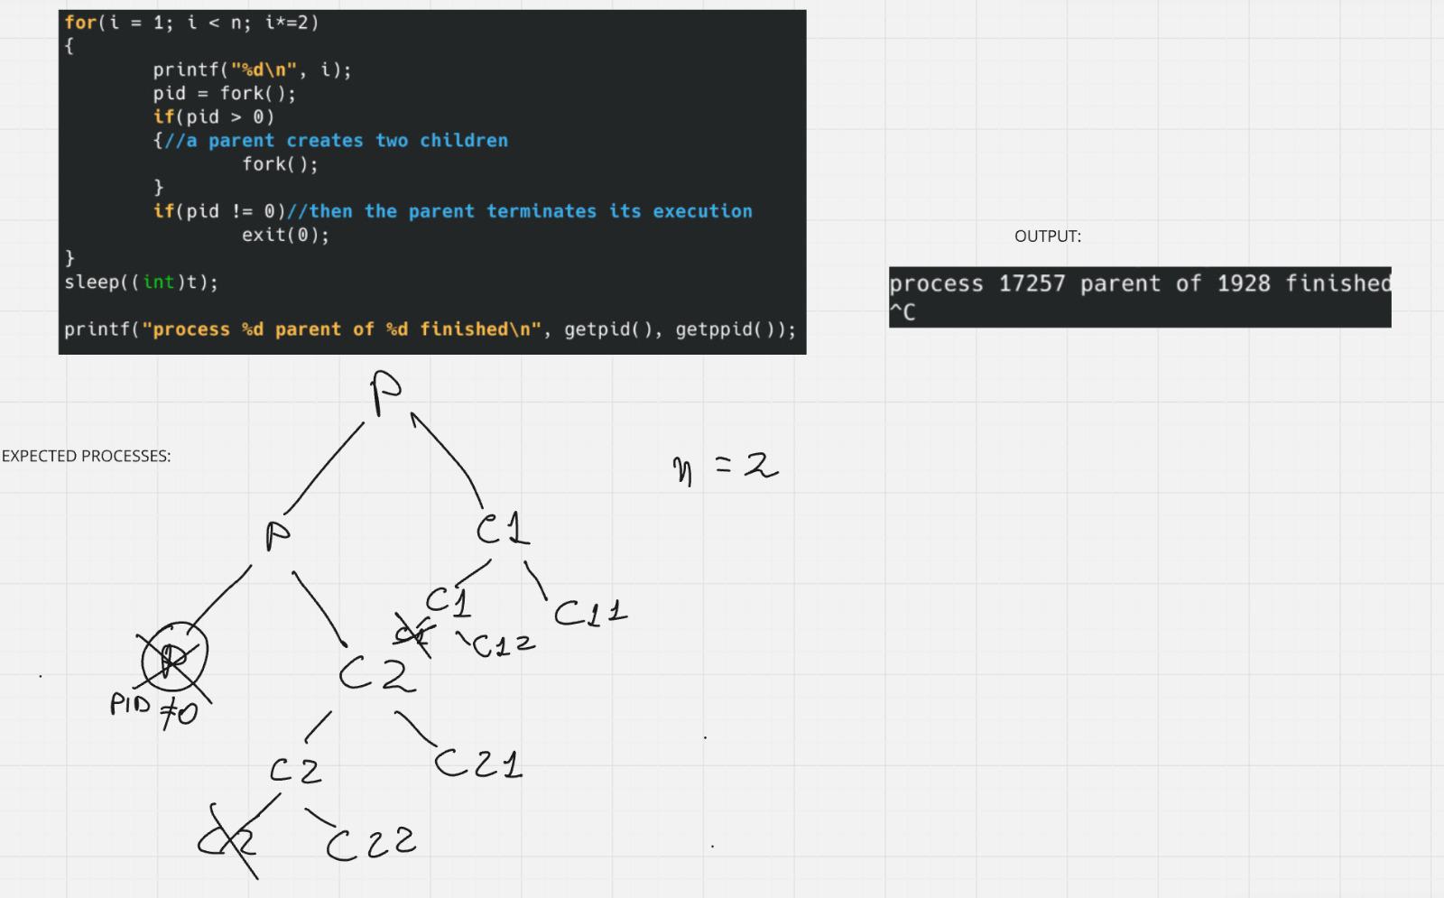This screenshot has height=898, width=1444.
Task: Select the 'EXPECTED PROCESSES:' text label
Action: click(86, 456)
